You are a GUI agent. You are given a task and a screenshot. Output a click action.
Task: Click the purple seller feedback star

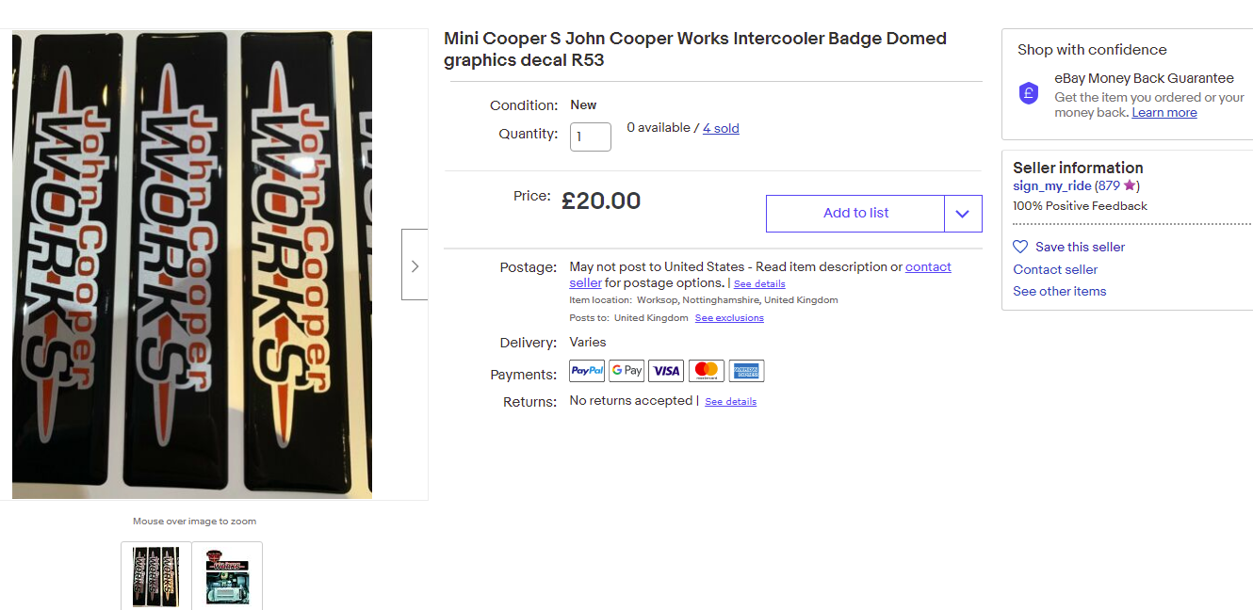(x=1131, y=185)
